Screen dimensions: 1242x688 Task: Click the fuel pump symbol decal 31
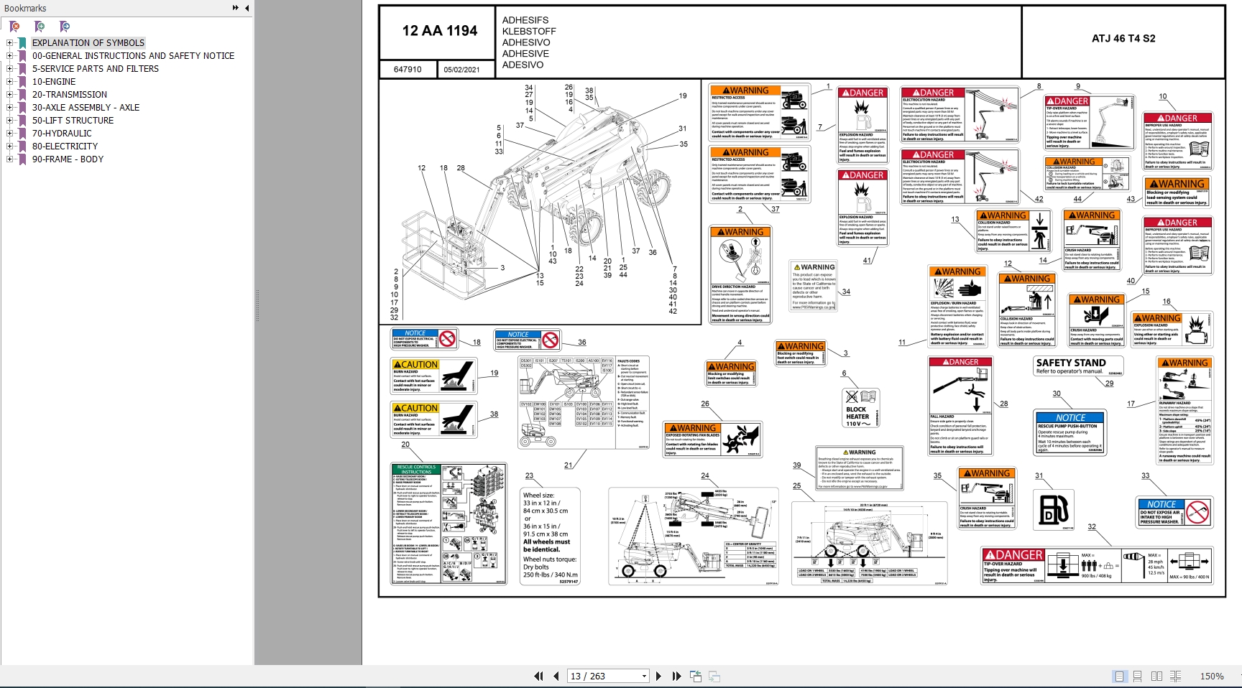point(1054,510)
